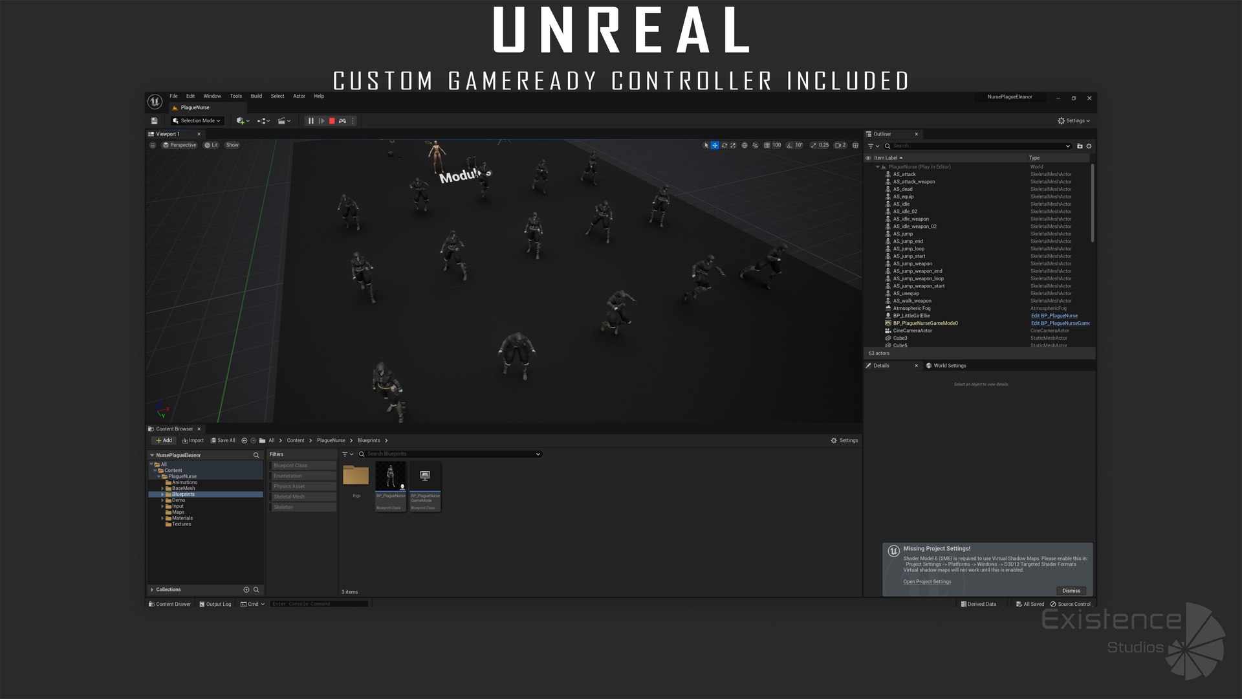Save the level with the floppy disk icon
Viewport: 1242px width, 699px height.
pyautogui.click(x=154, y=121)
